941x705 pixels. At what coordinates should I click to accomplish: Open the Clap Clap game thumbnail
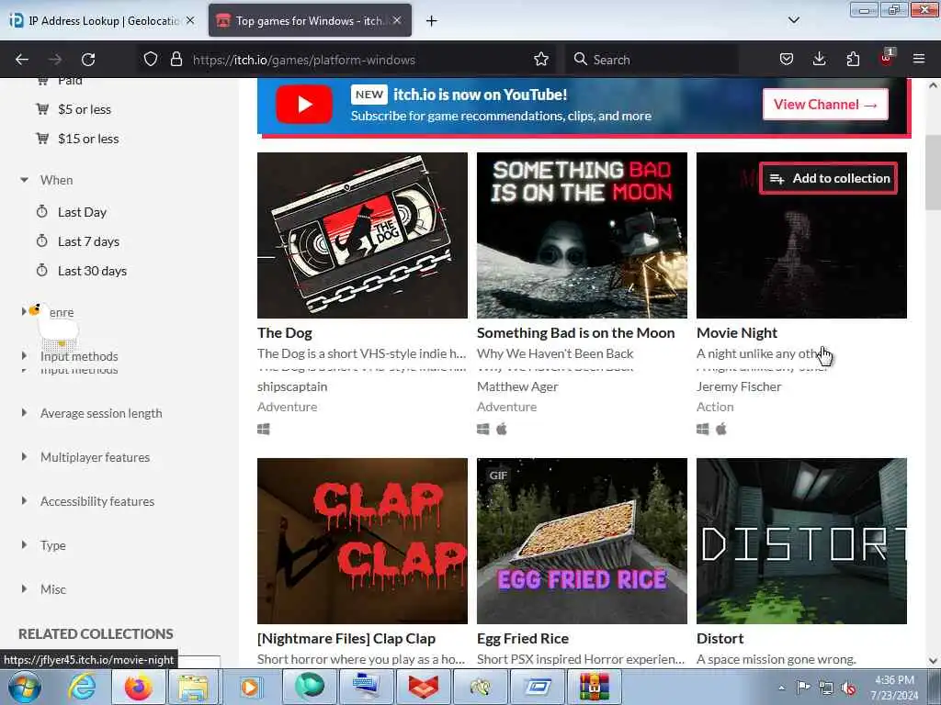(362, 541)
